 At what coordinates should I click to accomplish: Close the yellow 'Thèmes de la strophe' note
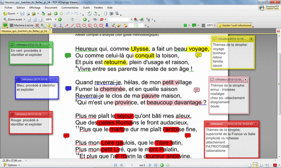tap(251, 39)
